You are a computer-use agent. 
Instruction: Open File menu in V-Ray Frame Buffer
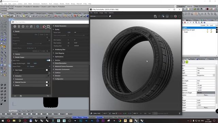(91, 13)
